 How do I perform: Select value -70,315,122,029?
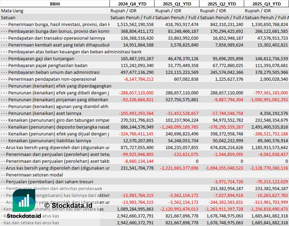(272, 182)
